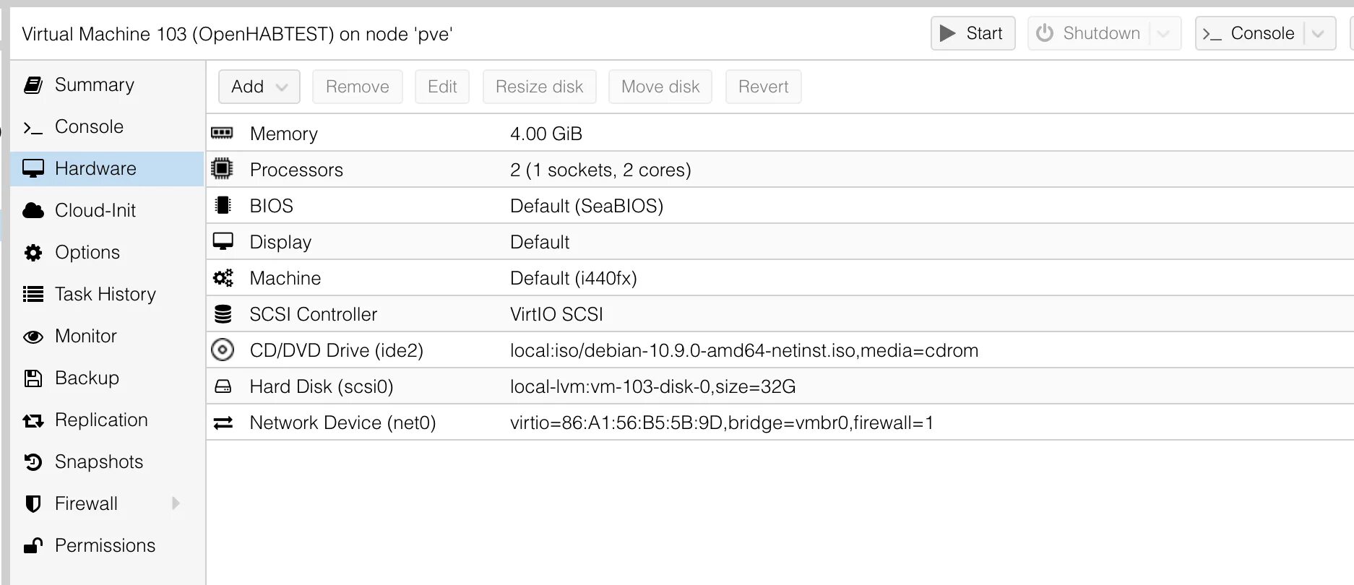Click the Cloud-Init cloud icon
Viewport: 1354px width, 585px height.
pos(33,210)
